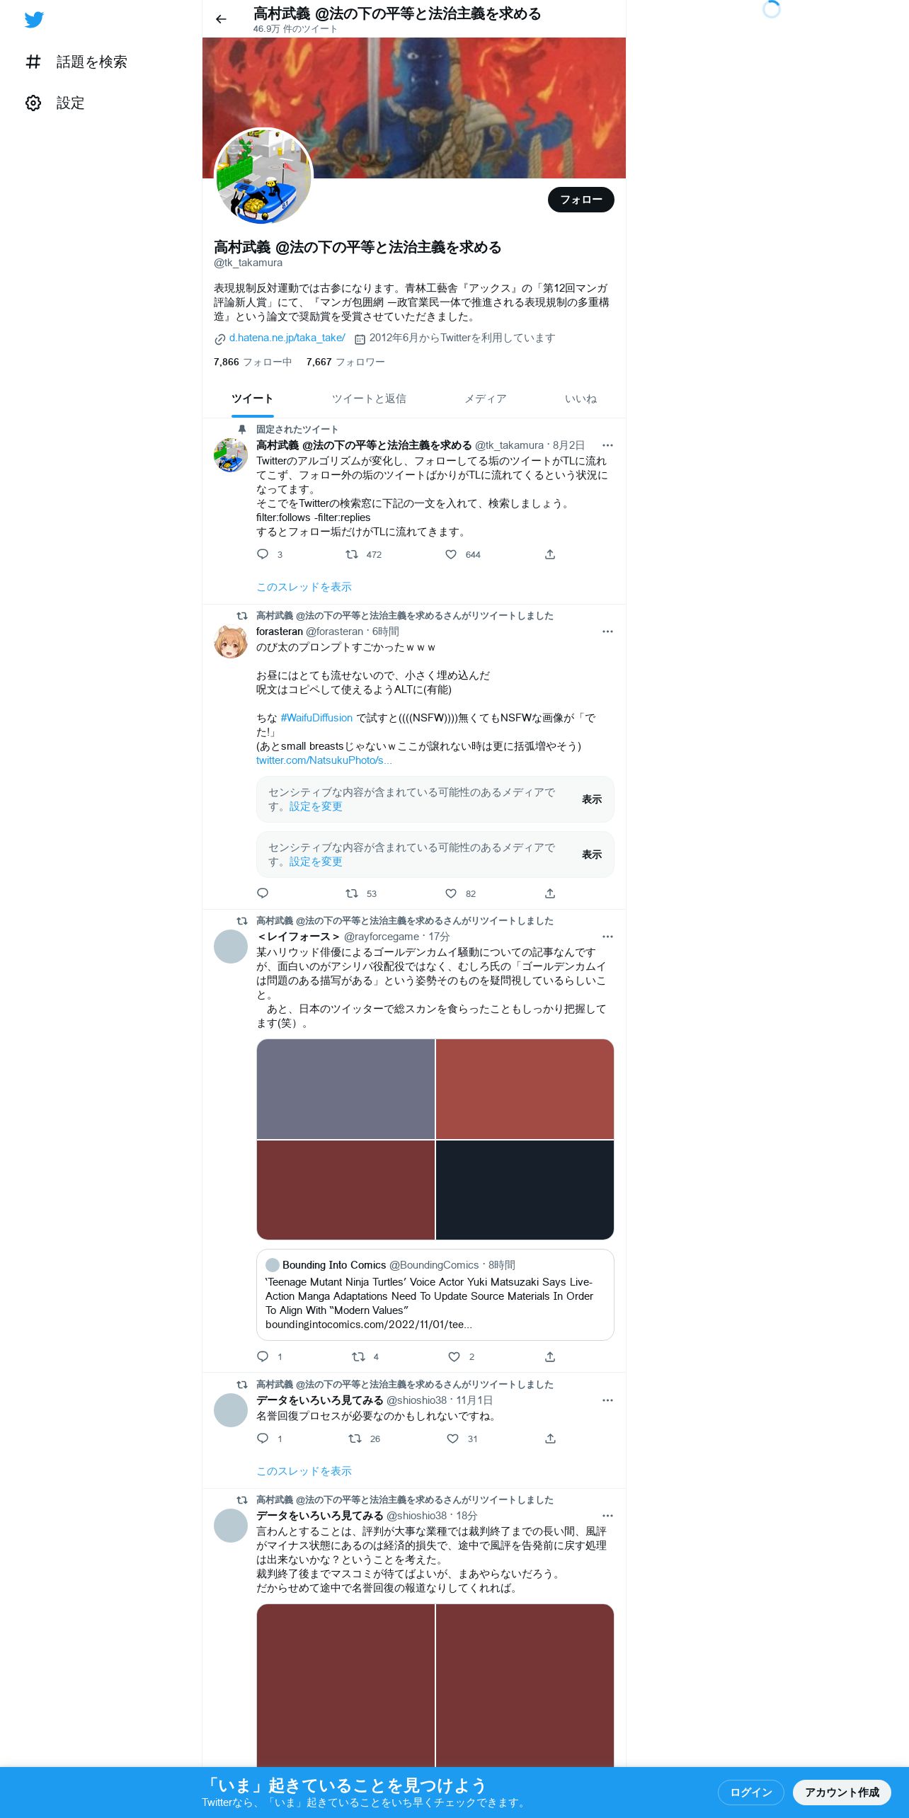
Task: Go back using the arrow icon
Action: coord(221,19)
